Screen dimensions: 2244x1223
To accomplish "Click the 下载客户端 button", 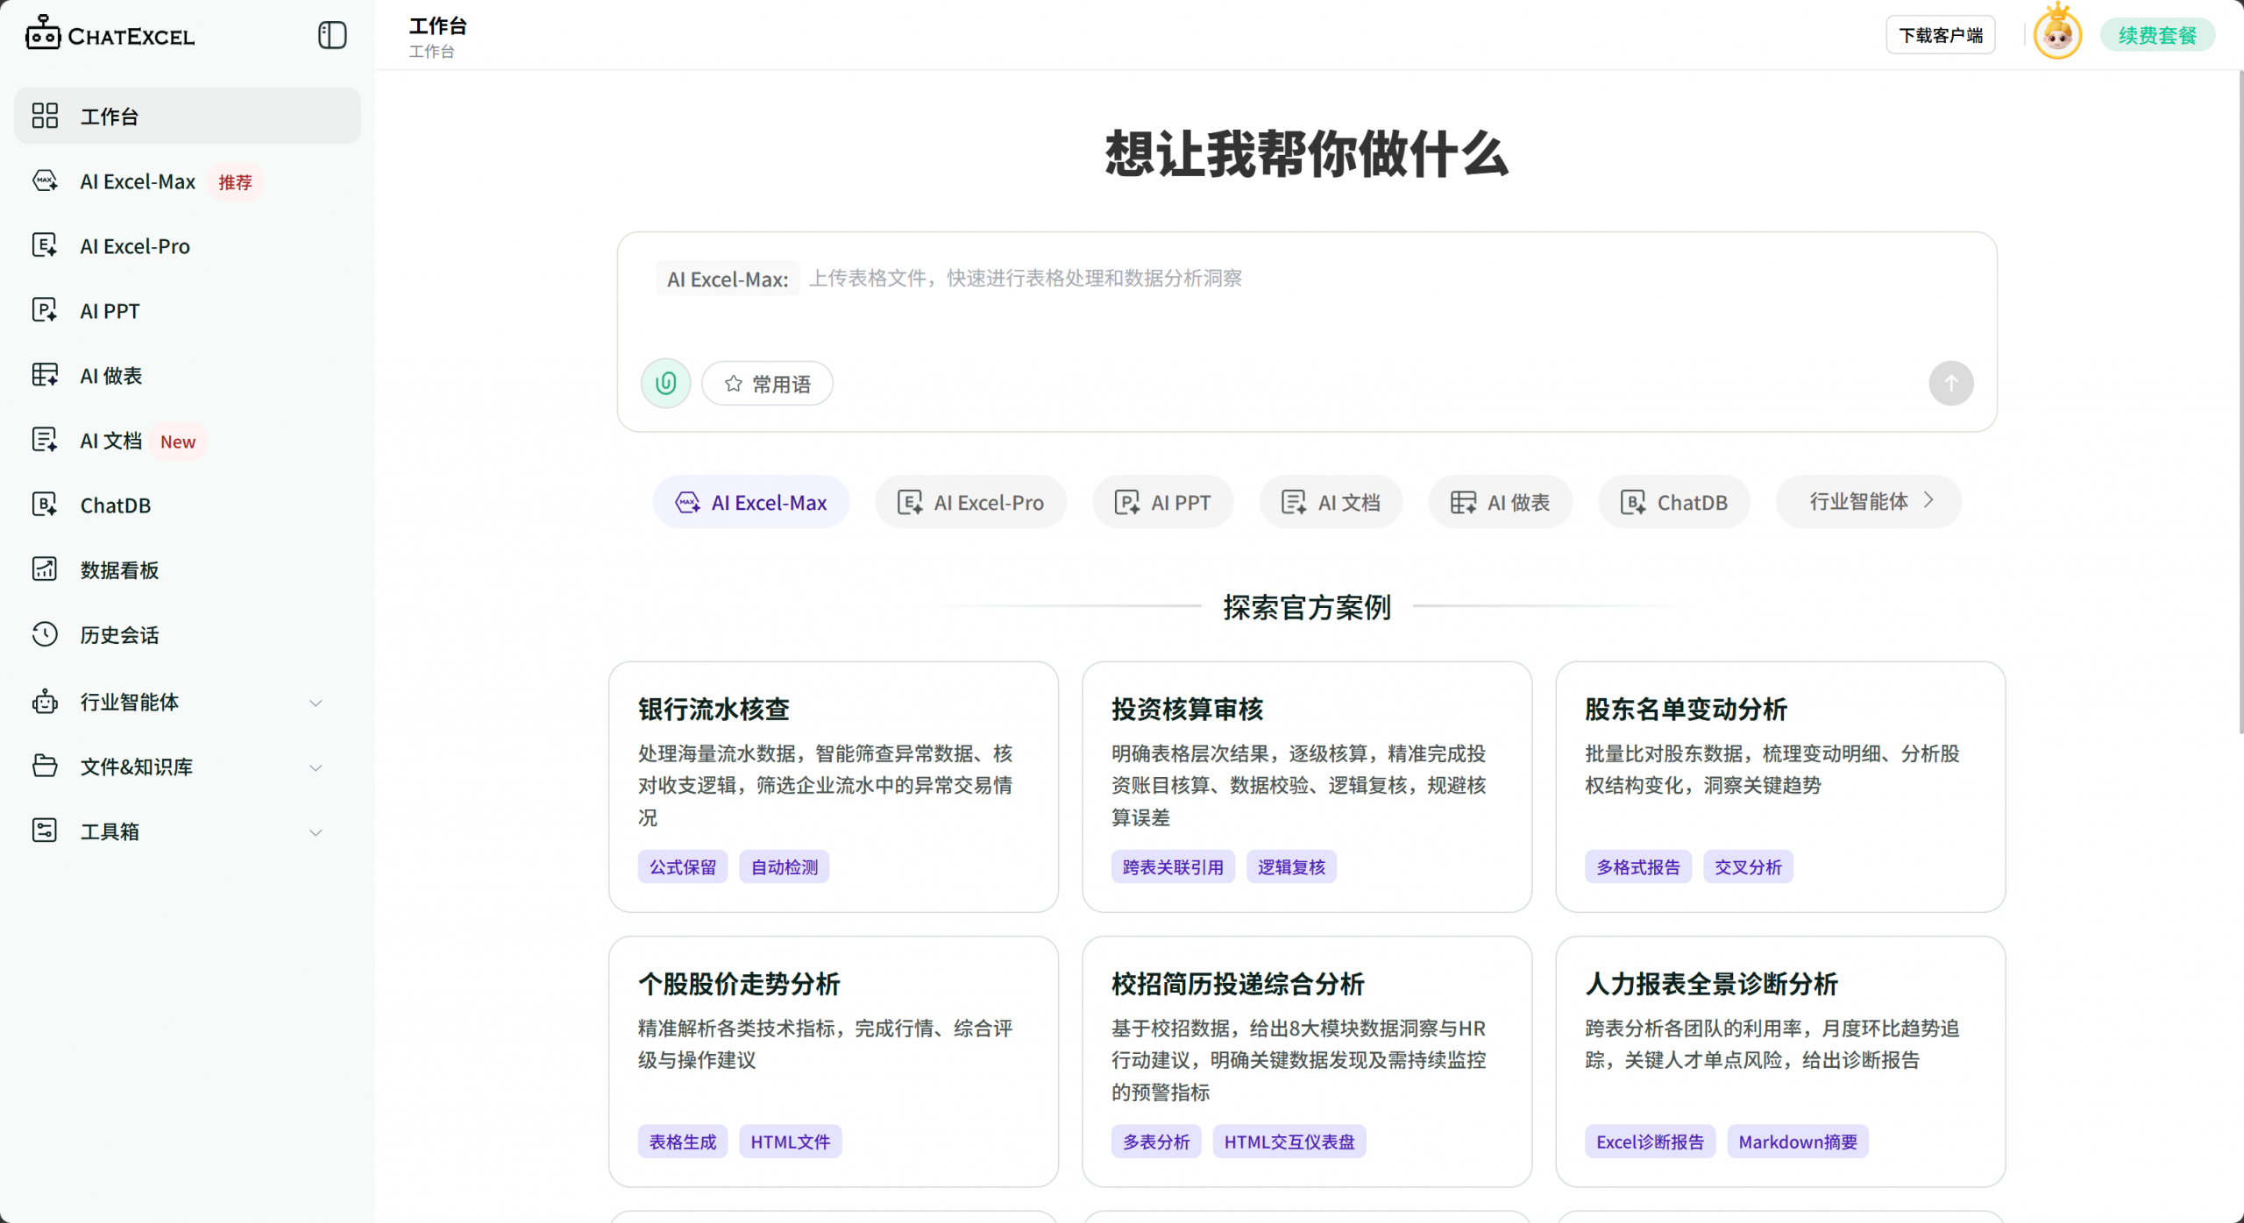I will [x=1941, y=35].
